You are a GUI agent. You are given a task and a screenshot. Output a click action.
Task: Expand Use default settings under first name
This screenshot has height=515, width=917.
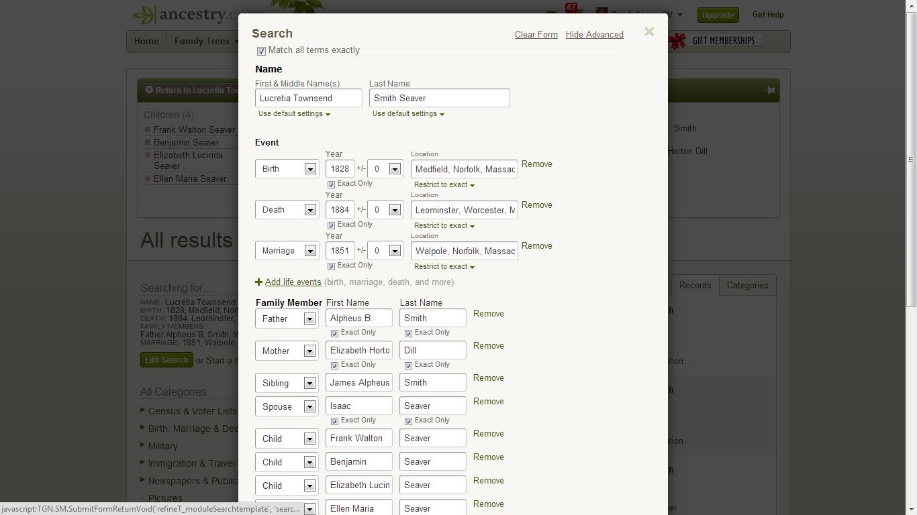coord(294,114)
